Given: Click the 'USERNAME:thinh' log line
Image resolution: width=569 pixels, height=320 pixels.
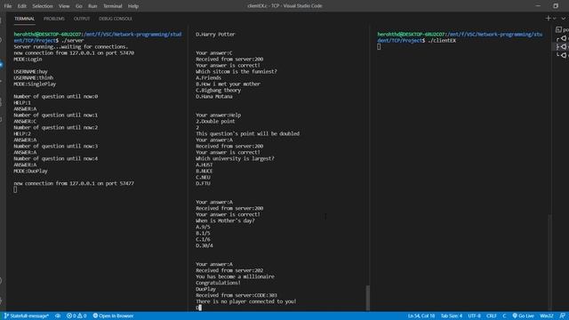Looking at the screenshot, I should click(x=34, y=77).
